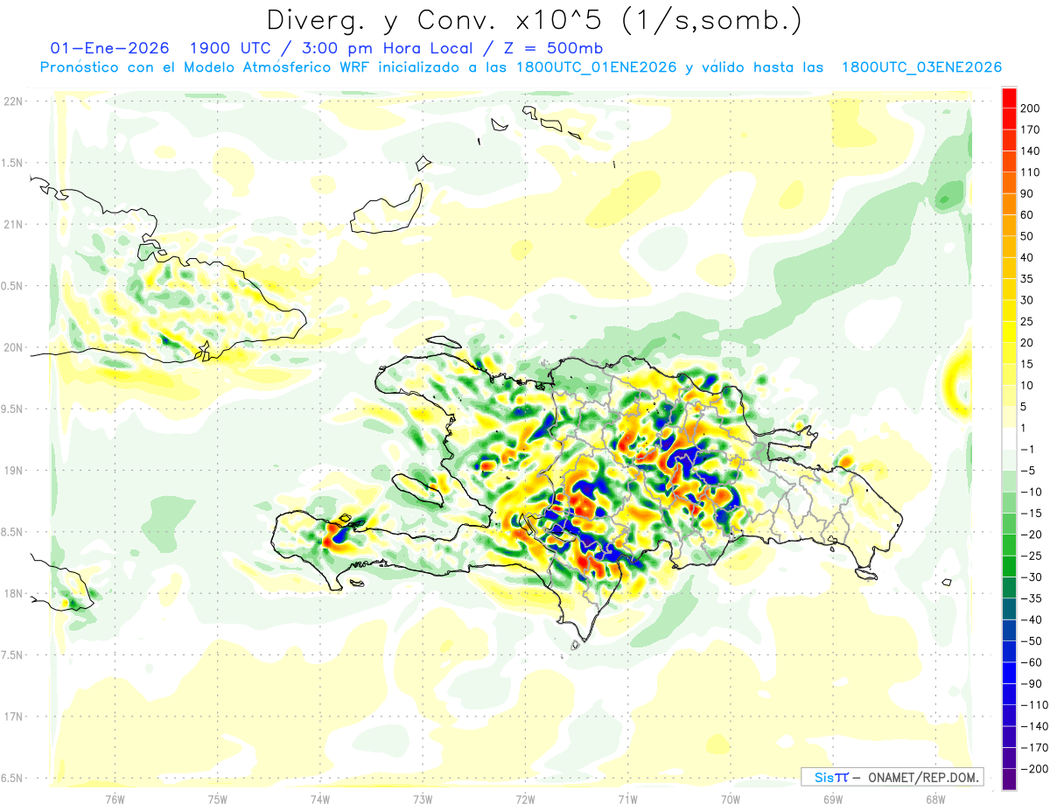The width and height of the screenshot is (1050, 811).
Task: Click the white swatch between the 1 and -1 labels
Action: click(x=1009, y=439)
